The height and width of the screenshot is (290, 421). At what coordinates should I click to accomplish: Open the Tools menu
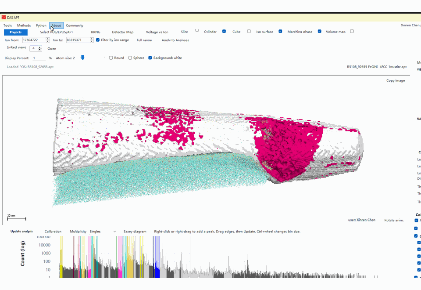7,25
